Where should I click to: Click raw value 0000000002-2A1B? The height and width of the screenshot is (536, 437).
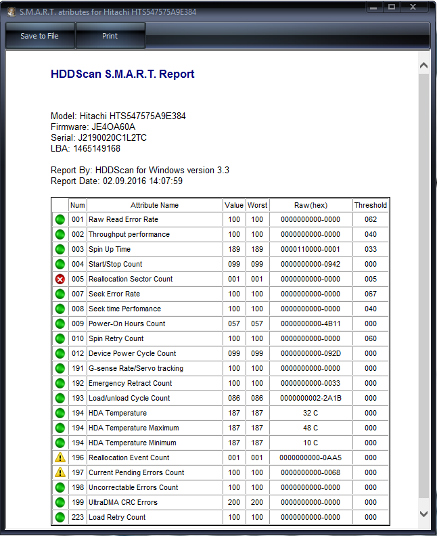point(310,398)
